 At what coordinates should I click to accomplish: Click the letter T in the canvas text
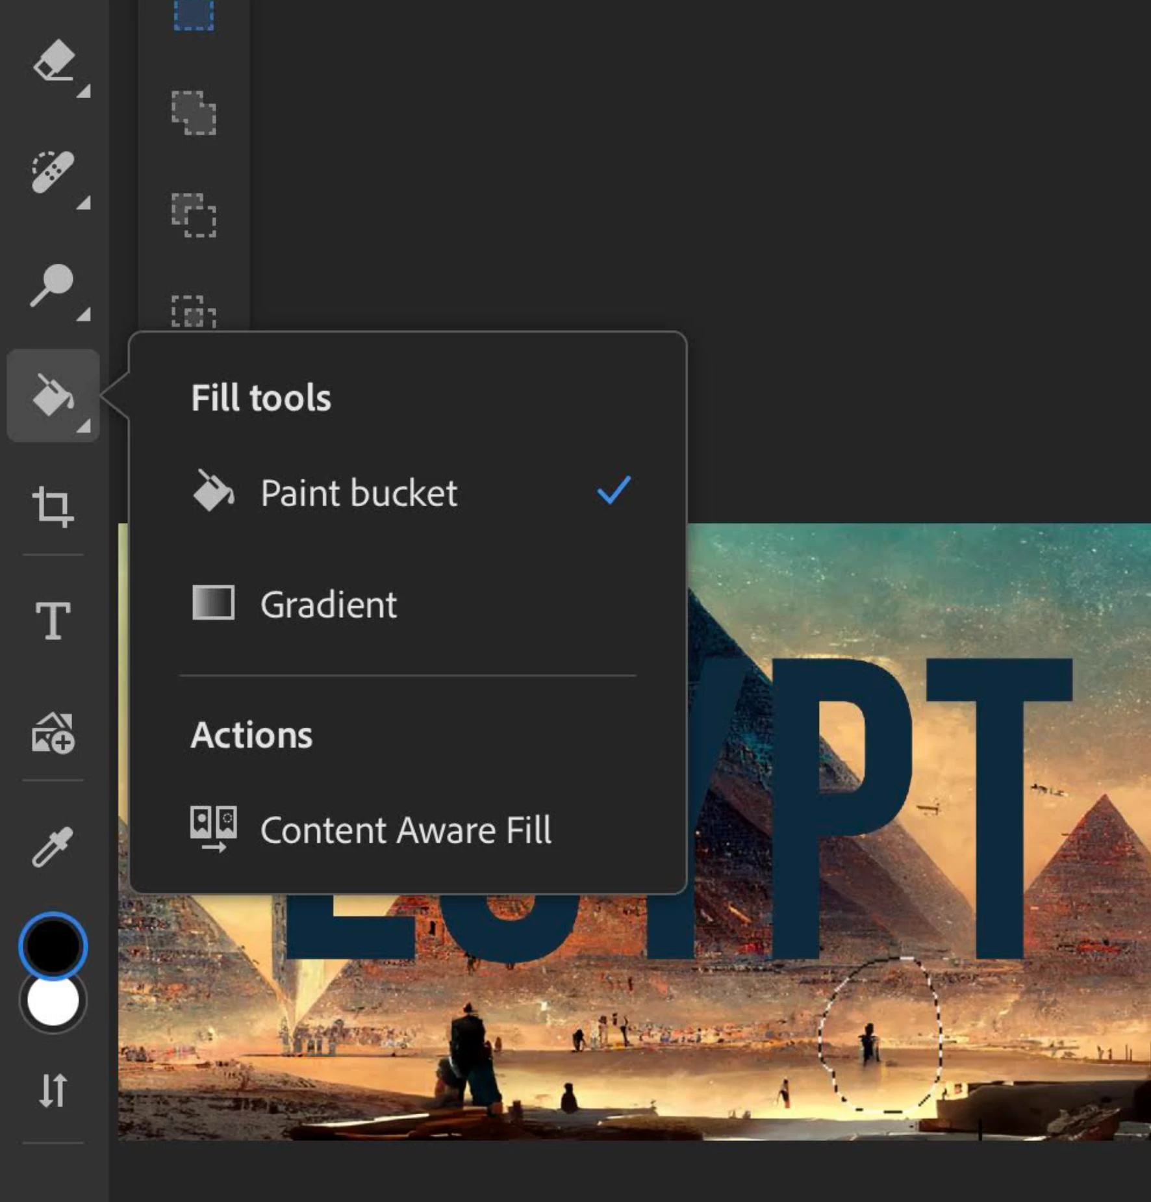pyautogui.click(x=999, y=808)
